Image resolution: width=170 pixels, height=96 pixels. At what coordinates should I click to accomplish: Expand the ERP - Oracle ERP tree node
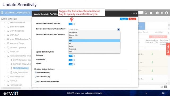5,22
